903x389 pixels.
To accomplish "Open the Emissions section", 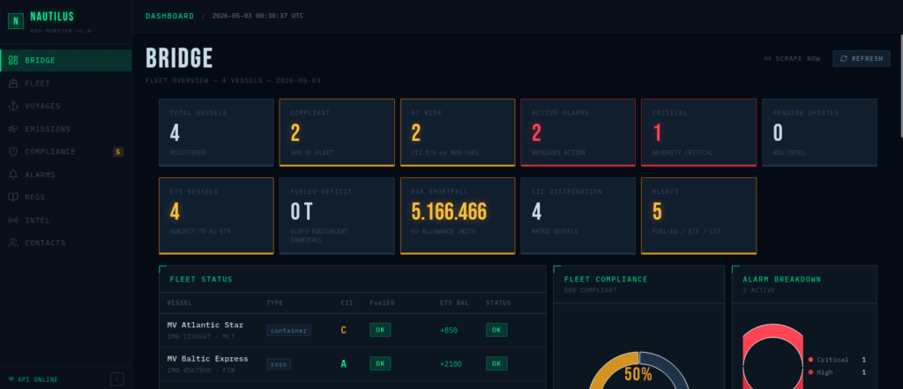I will tap(66, 129).
